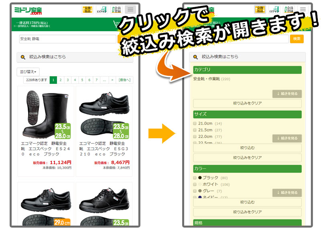
Task: Go to page 2 of results
Action: point(61,80)
